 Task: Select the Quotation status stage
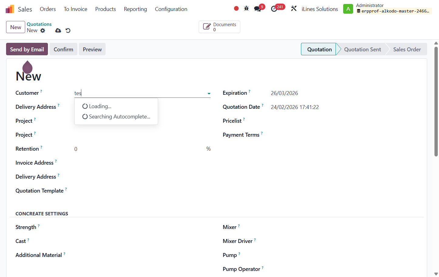point(319,49)
